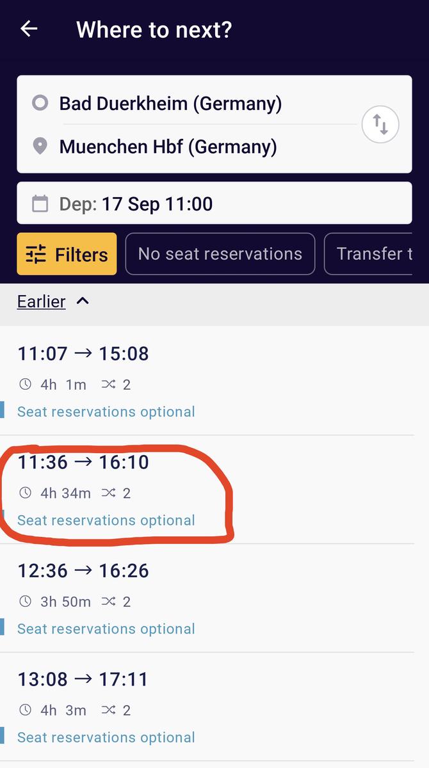Swap origin and destination stations
Image resolution: width=429 pixels, height=768 pixels.
(x=380, y=124)
